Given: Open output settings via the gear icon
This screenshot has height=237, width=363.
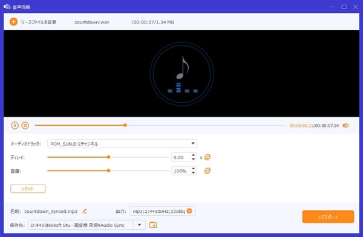Looking at the screenshot, I should pyautogui.click(x=189, y=211).
